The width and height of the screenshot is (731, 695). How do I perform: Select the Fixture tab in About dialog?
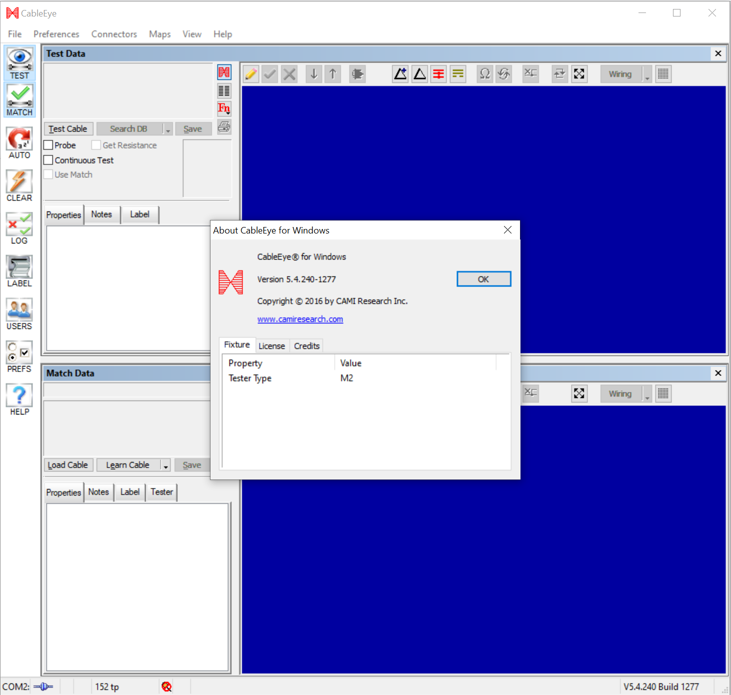237,345
